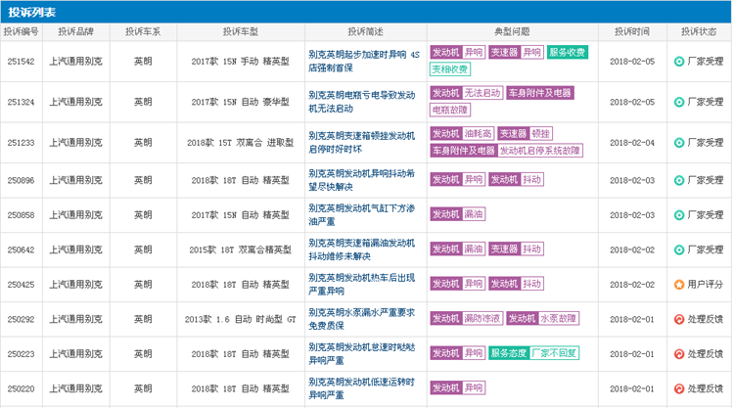Open complaint 别克英朗变速箱漏油发动机抖动维修未解决
Image resolution: width=734 pixels, height=408 pixels.
coord(361,249)
